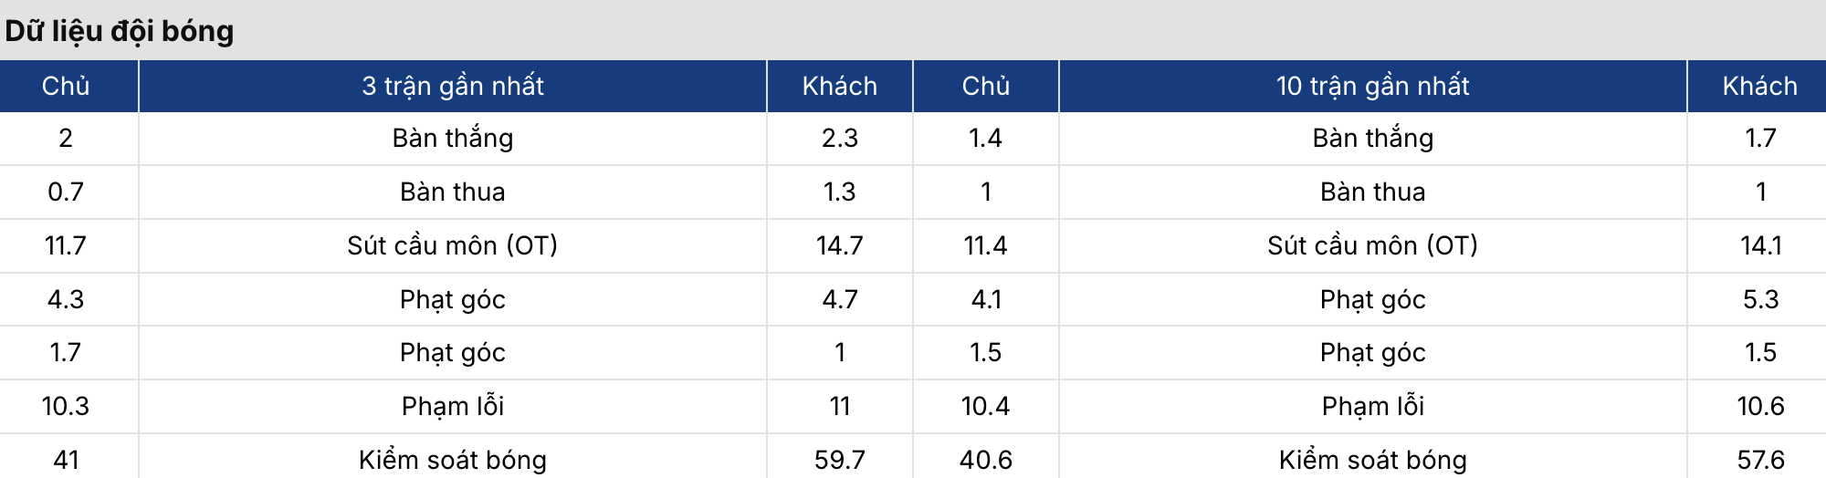Select "Sút cầu môn (OT)" in 3 trận table
Screen dimensions: 1826x478
(x=453, y=245)
